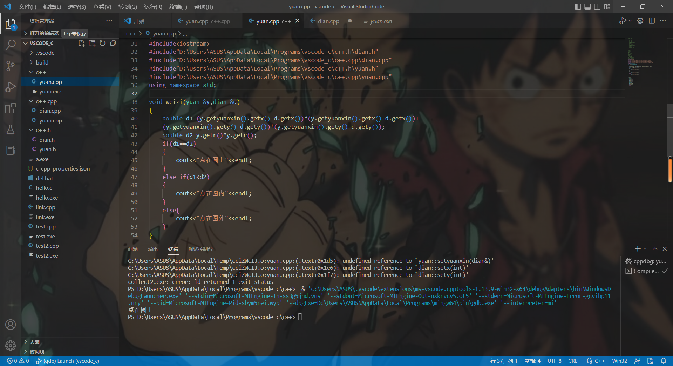
Task: Expand the Outline (大纲) section
Action: [34, 342]
